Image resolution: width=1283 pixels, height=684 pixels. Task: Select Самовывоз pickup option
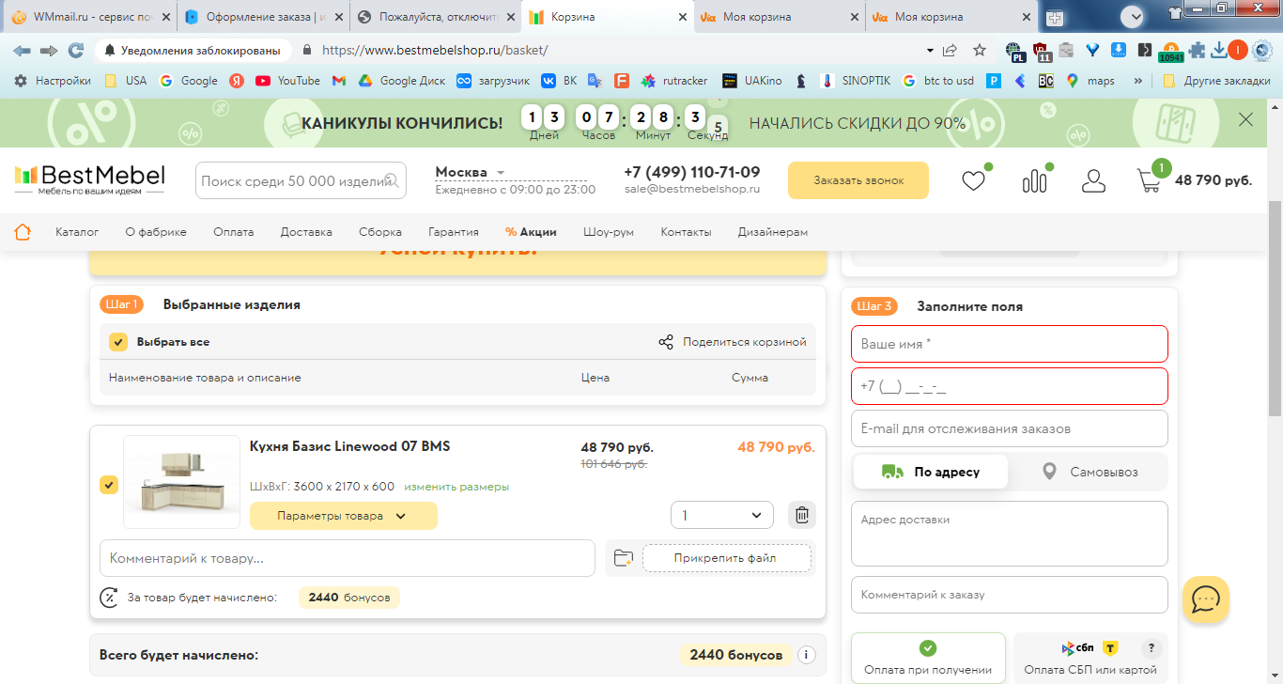coord(1090,472)
